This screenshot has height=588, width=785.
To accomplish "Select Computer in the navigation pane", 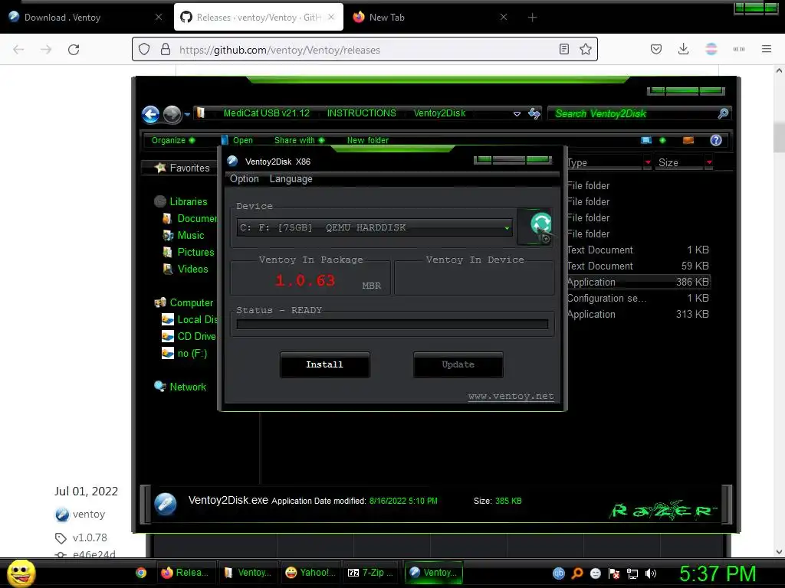I will (x=184, y=302).
